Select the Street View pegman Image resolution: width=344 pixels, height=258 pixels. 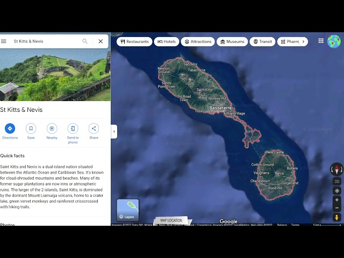(337, 217)
